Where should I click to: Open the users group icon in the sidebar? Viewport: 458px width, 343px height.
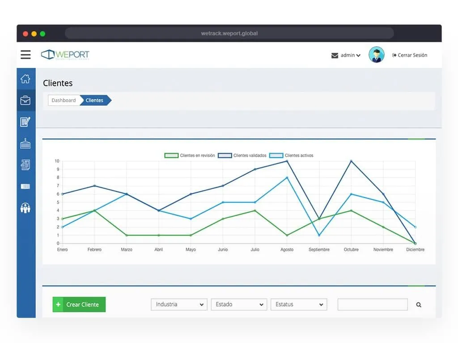[25, 208]
